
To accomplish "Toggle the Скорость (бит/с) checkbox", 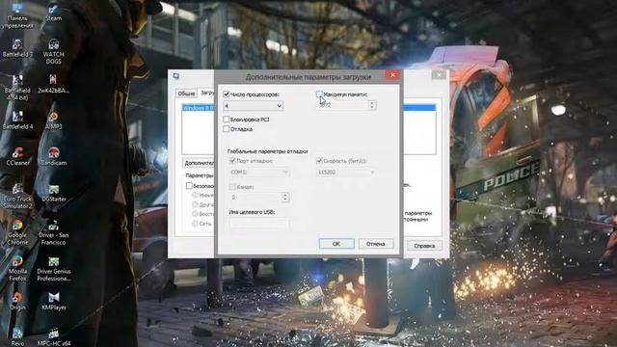I will coord(319,161).
